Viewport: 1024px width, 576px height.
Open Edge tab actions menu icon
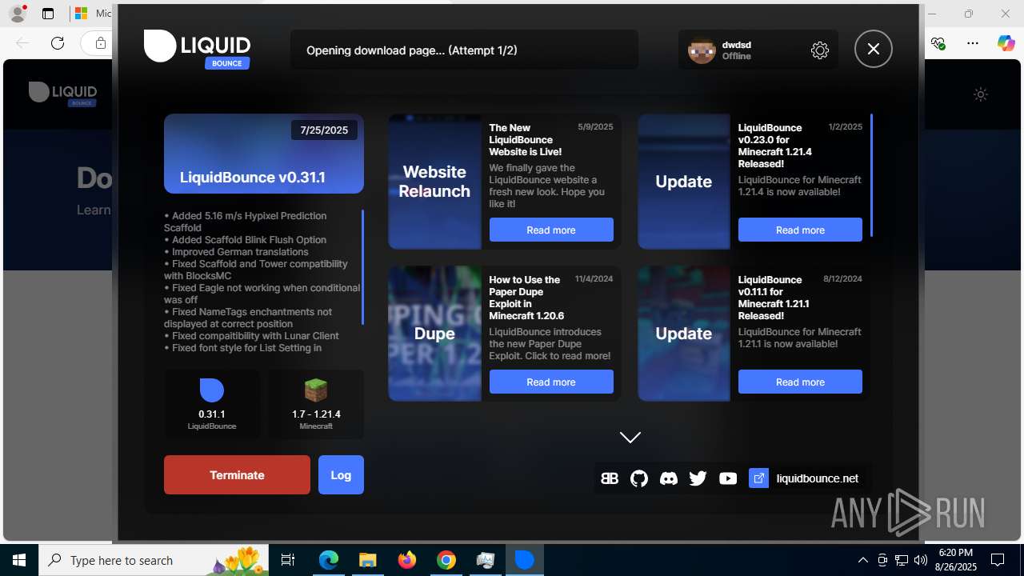point(48,14)
